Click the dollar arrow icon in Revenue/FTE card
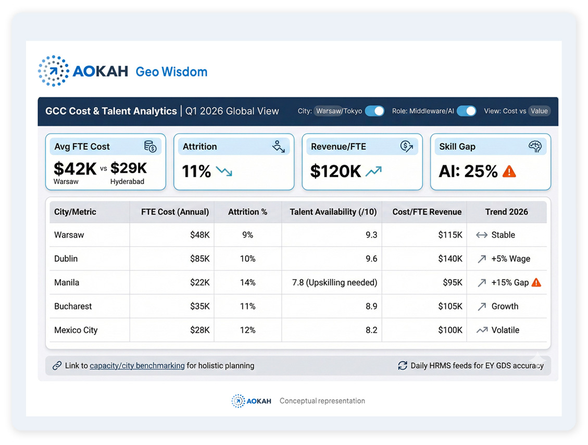This screenshot has height=445, width=588. tap(407, 146)
